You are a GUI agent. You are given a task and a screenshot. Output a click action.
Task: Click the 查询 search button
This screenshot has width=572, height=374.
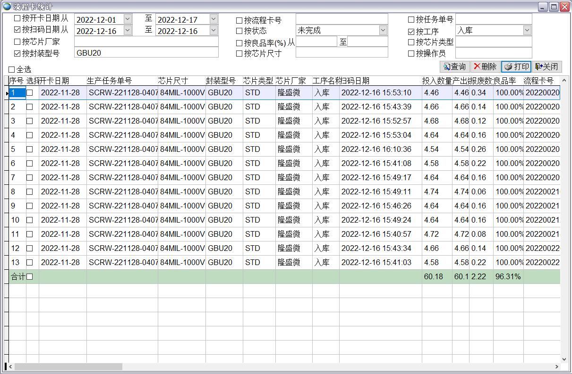[454, 66]
